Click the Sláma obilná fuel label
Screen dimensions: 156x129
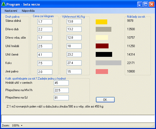pos(13,21)
